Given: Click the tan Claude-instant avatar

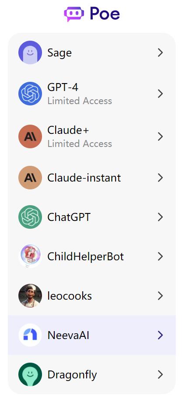Looking at the screenshot, I should [x=30, y=178].
